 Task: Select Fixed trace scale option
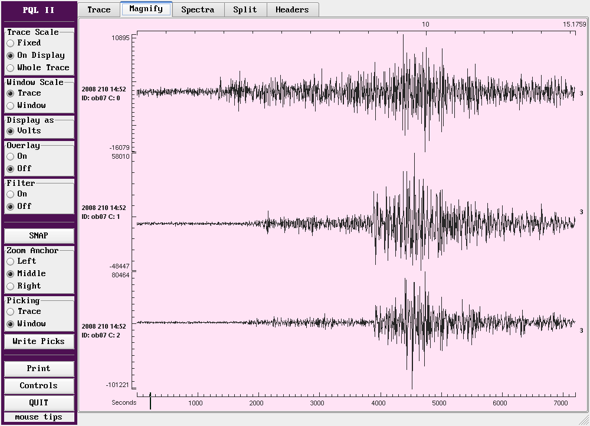[11, 43]
